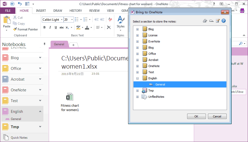
Task: Click the help question mark in dialog
Action: (224, 21)
